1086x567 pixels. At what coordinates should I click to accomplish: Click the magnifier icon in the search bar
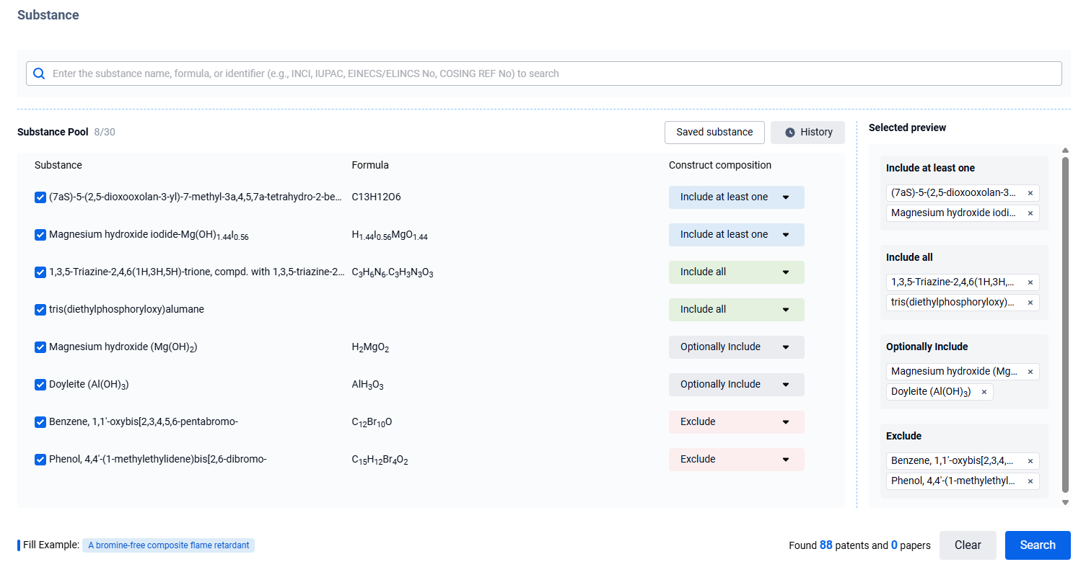(x=39, y=73)
